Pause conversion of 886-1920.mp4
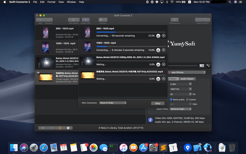The height and width of the screenshot is (154, 246). click(x=158, y=36)
